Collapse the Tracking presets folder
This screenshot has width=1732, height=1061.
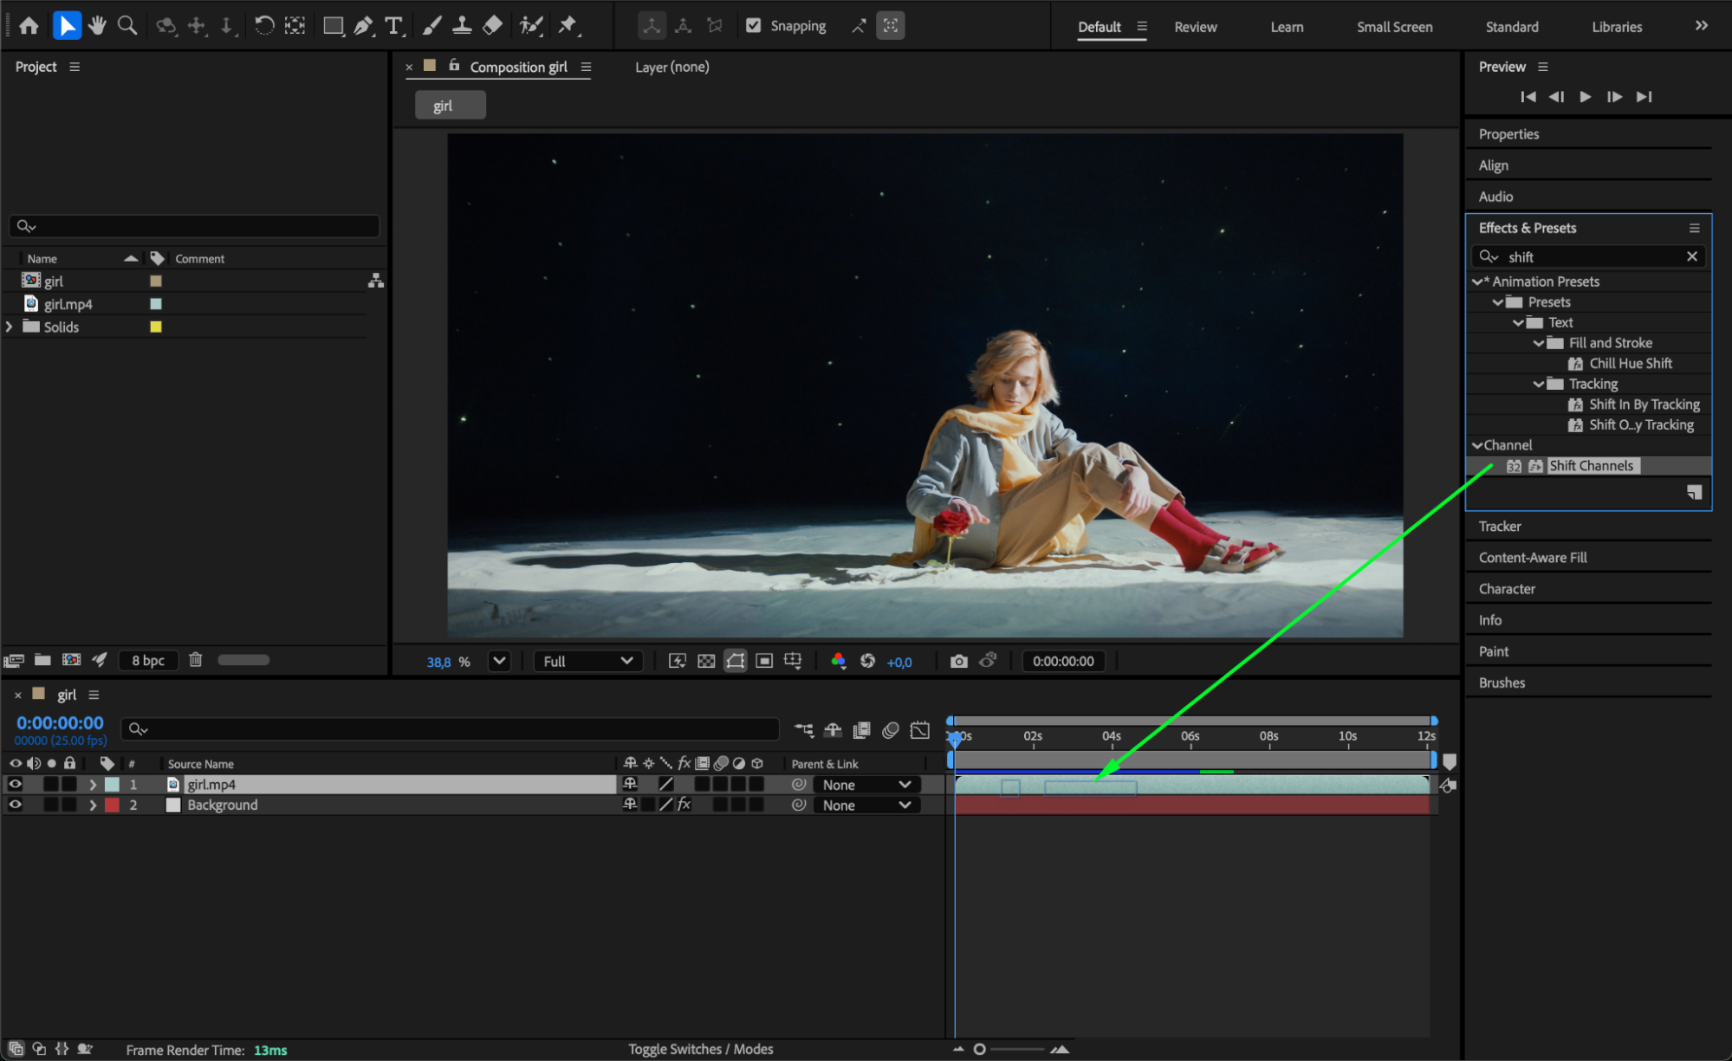point(1538,384)
